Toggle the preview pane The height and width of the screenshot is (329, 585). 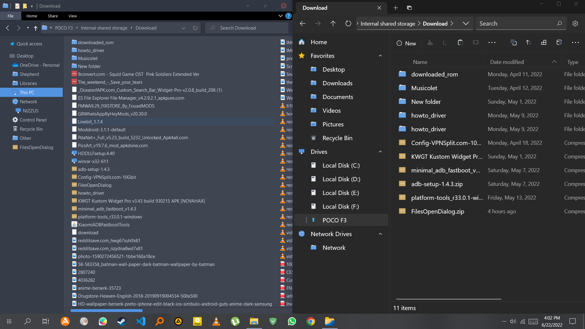(x=559, y=43)
